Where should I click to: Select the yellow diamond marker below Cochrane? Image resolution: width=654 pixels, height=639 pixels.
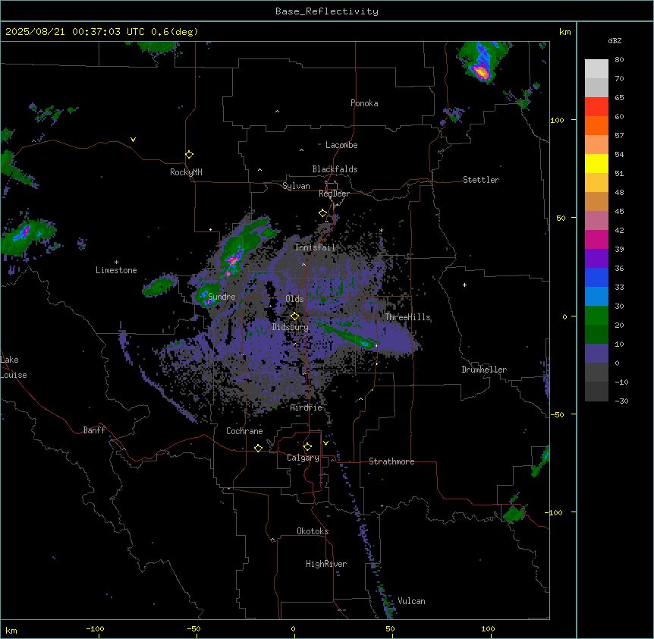pyautogui.click(x=258, y=448)
